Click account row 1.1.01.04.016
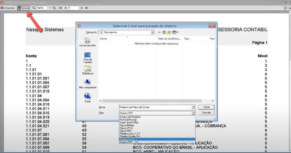This screenshot has width=291, height=153. pos(38,113)
